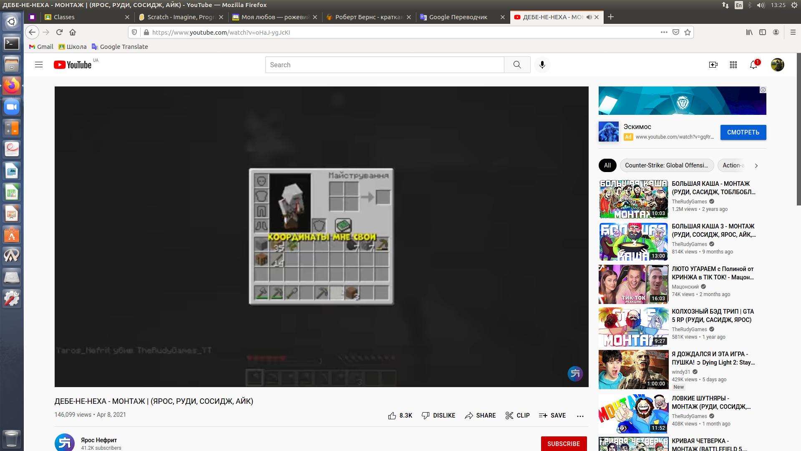Expand more video actions three-dot menu
This screenshot has width=801, height=451.
(580, 416)
